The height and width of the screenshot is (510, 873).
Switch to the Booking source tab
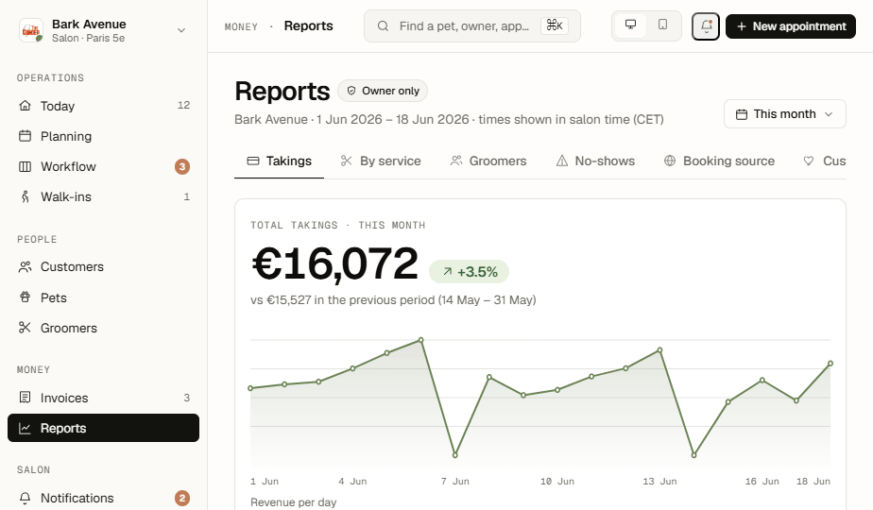719,161
